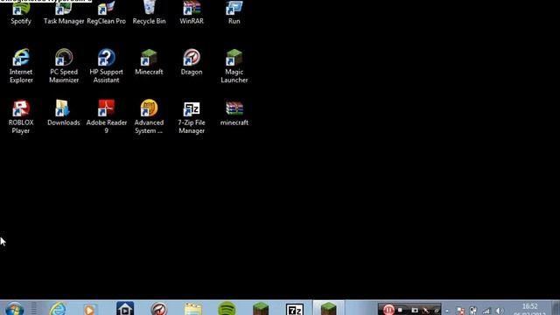Select the Recycle Bin desktop icon

149,12
